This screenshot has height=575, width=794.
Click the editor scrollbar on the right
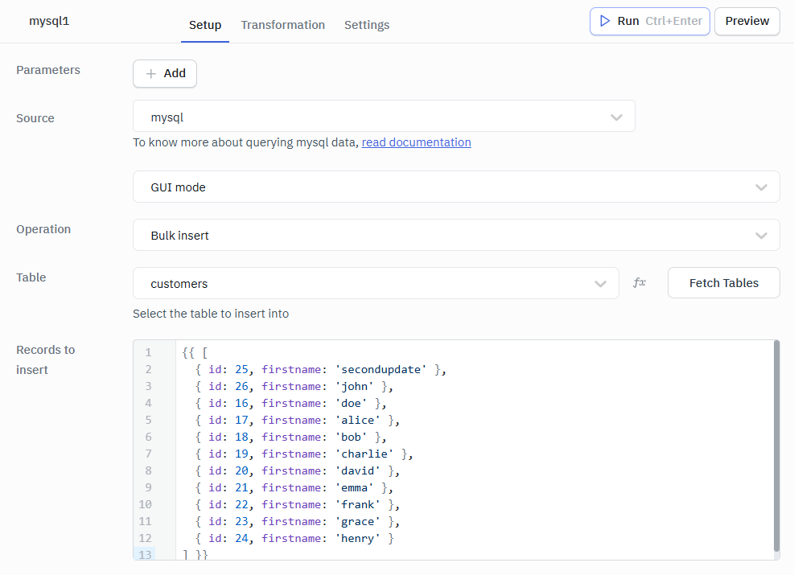(775, 442)
